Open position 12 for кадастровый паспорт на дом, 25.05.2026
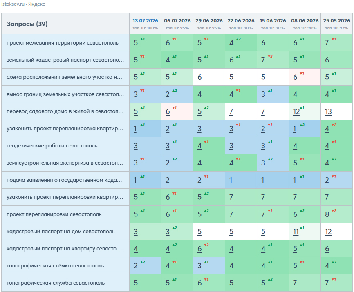The width and height of the screenshot is (354, 292). click(328, 232)
